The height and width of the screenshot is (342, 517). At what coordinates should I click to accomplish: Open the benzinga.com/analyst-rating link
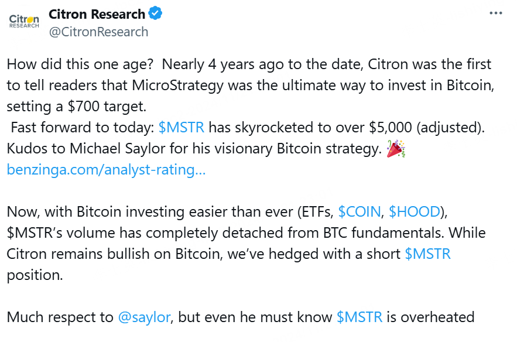[x=106, y=170]
